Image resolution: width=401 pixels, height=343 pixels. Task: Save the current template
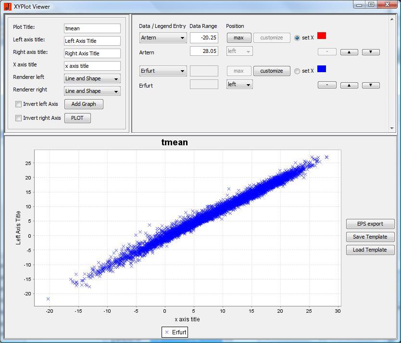[x=370, y=237]
